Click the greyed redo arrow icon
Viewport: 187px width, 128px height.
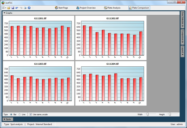(21, 8)
